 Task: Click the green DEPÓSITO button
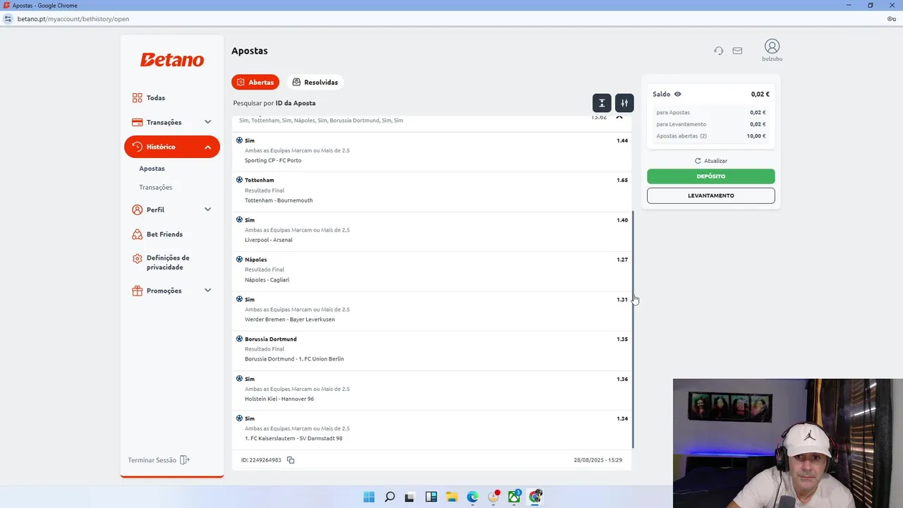tap(711, 176)
